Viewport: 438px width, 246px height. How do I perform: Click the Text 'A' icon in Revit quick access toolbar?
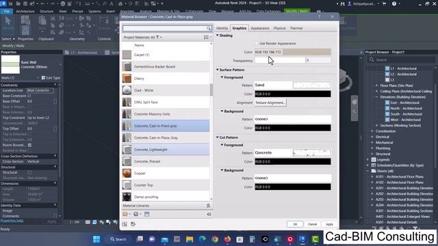click(x=112, y=3)
